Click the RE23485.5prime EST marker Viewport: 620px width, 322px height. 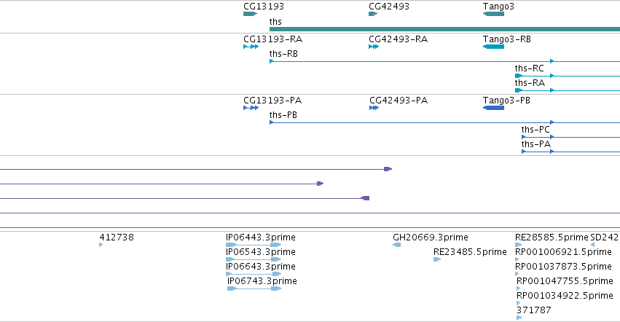click(x=437, y=259)
